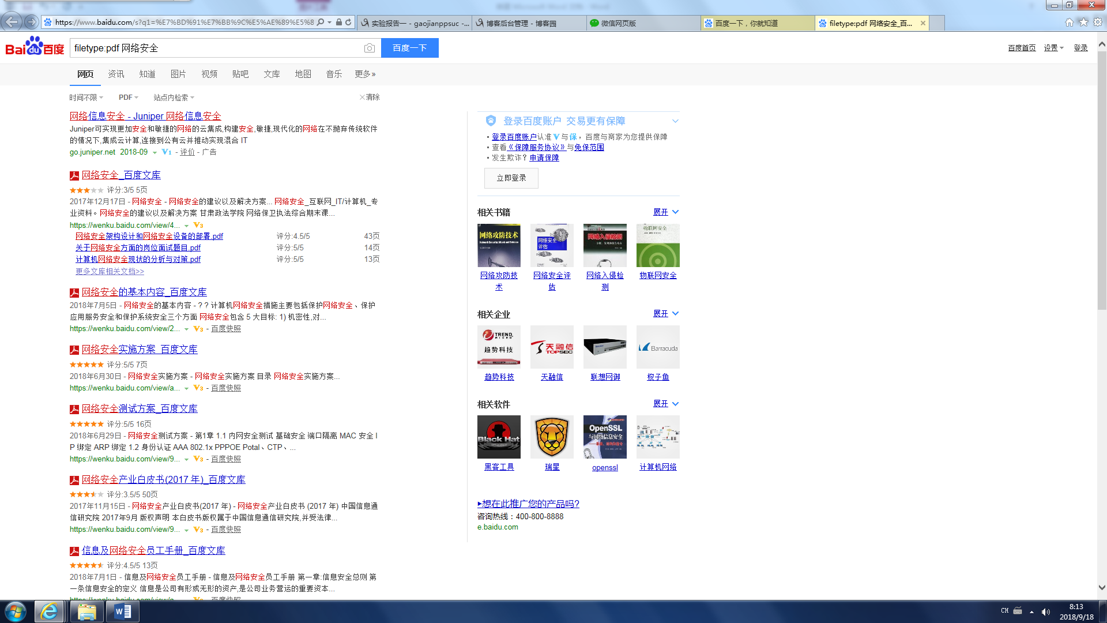Click the browser back arrow button
This screenshot has width=1107, height=623.
click(11, 22)
